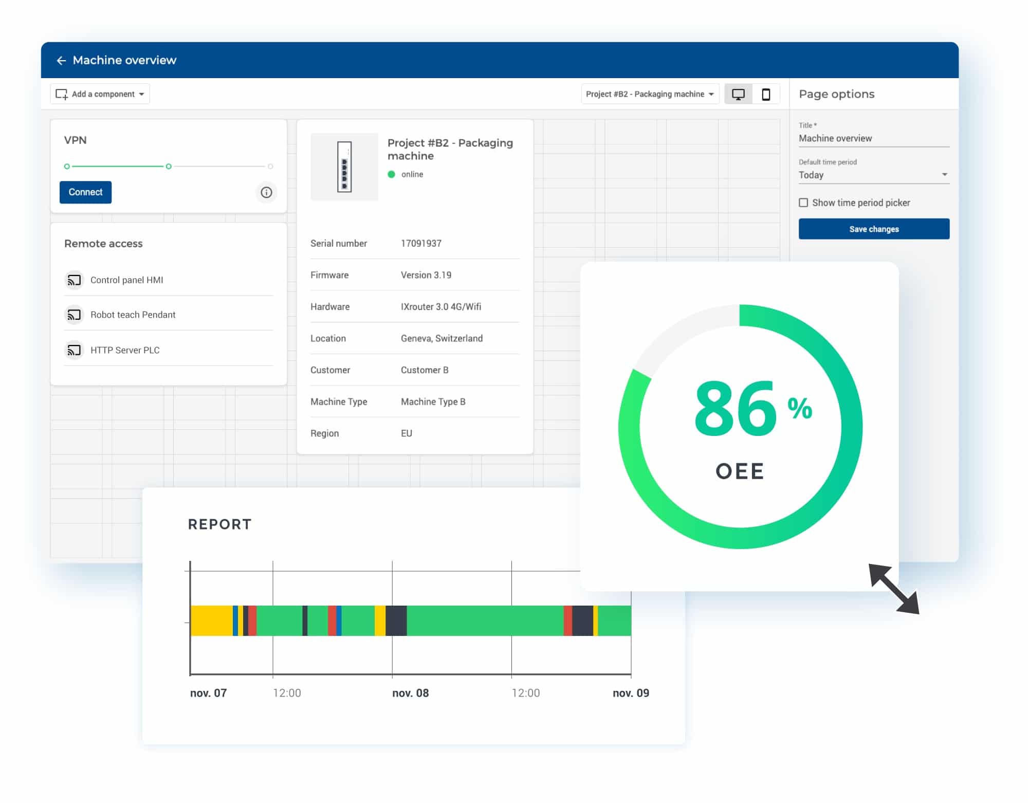Click the Title input field

[x=873, y=138]
